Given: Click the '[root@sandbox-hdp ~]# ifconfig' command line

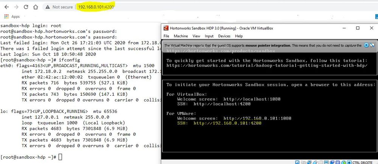Looking at the screenshot, I should (x=40, y=60).
